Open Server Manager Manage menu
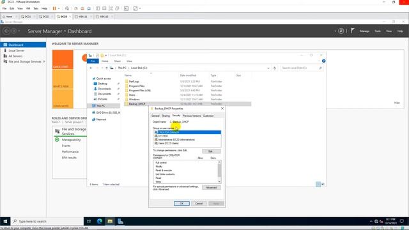Image resolution: width=409 pixels, height=230 pixels. 365,31
